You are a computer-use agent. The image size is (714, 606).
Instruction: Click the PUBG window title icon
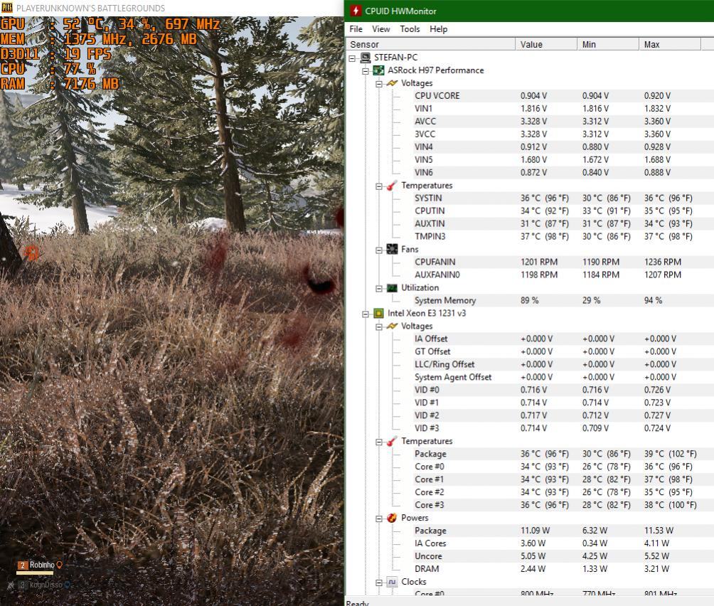[7, 8]
